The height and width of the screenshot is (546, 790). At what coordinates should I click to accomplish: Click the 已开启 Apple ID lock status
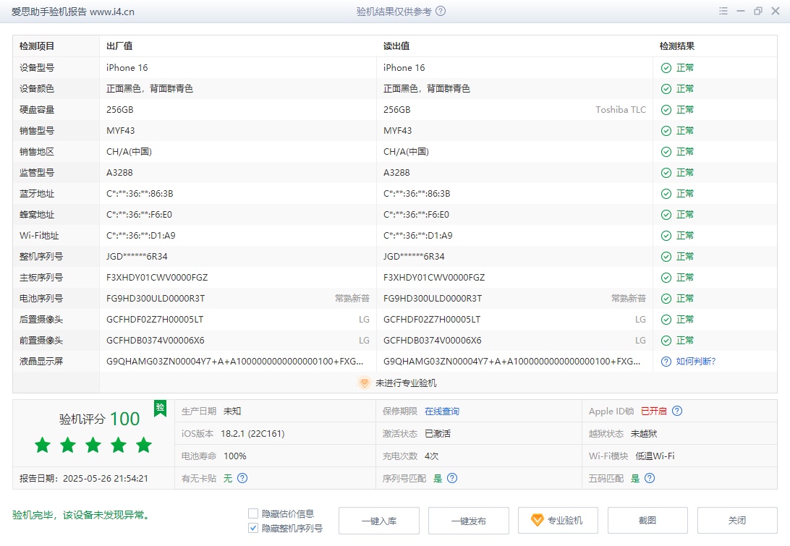pos(653,411)
